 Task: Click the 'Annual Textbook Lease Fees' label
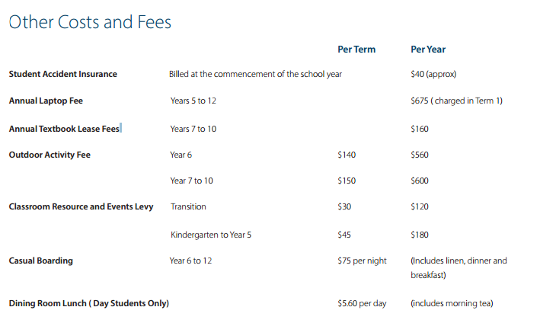(64, 129)
